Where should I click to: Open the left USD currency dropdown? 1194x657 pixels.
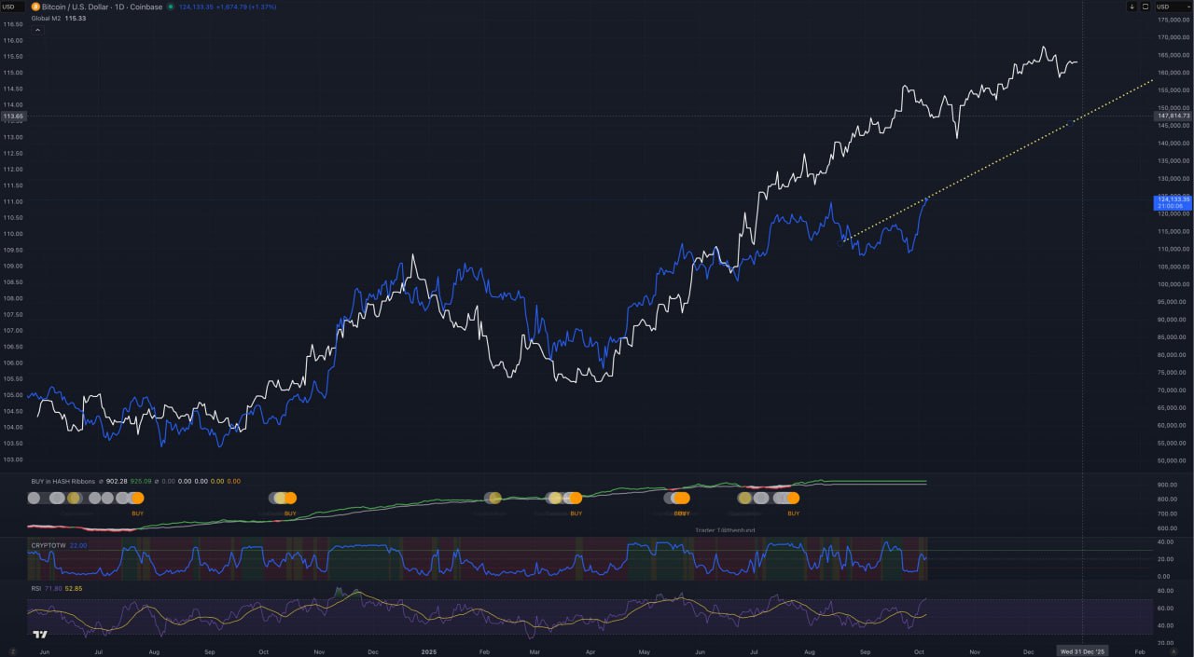pyautogui.click(x=12, y=7)
